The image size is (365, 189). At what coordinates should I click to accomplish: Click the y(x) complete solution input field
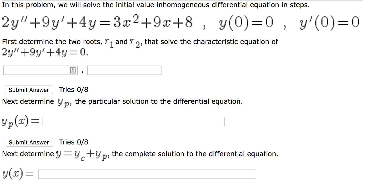tap(147, 174)
